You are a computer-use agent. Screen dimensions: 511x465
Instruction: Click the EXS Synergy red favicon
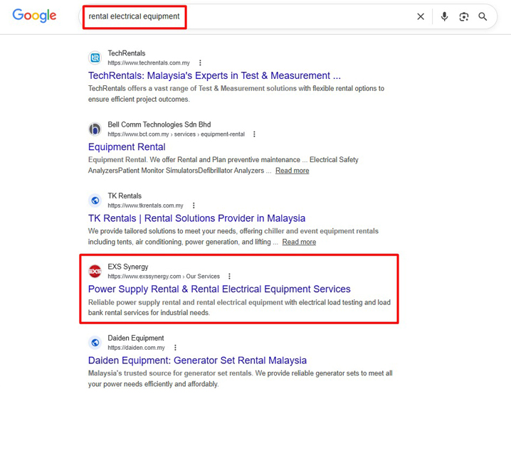[95, 272]
